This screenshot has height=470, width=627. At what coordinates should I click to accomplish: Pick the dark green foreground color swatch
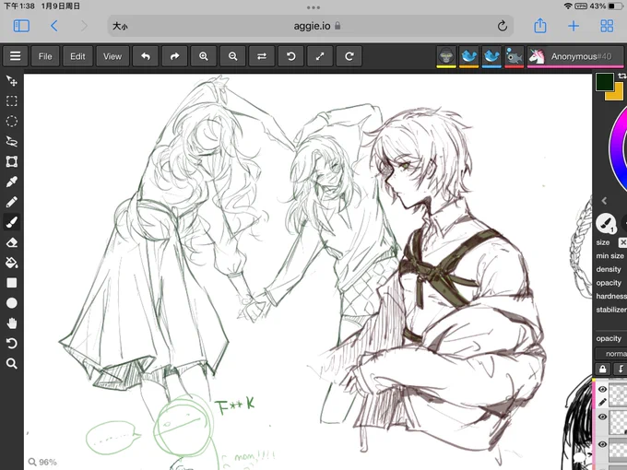(x=604, y=81)
